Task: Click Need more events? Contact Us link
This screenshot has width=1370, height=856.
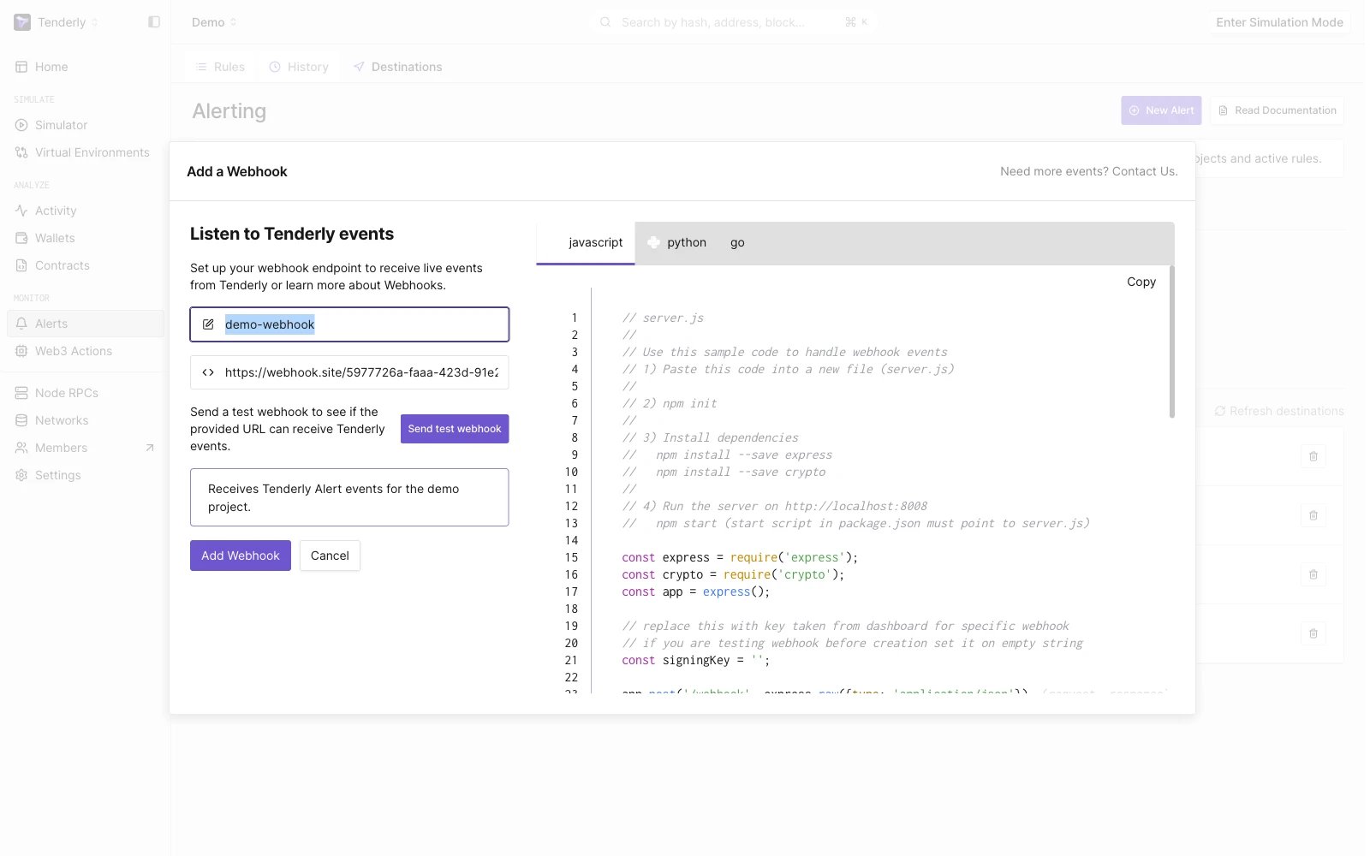Action: (1089, 171)
